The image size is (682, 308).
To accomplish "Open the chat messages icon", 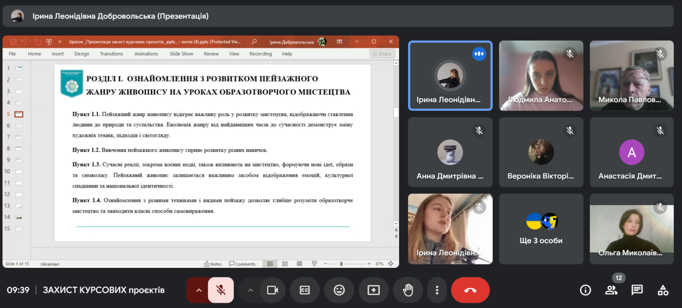I will tap(637, 290).
